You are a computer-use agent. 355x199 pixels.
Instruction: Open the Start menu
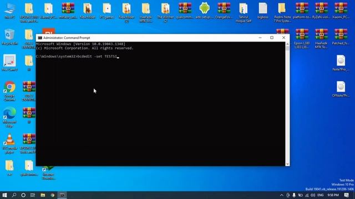4,195
